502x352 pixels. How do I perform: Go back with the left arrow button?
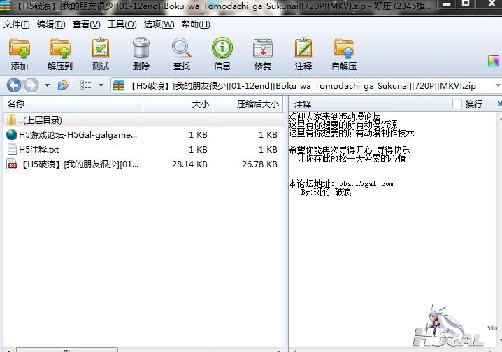click(x=13, y=85)
